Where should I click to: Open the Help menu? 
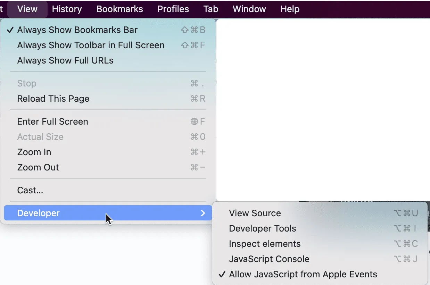290,9
